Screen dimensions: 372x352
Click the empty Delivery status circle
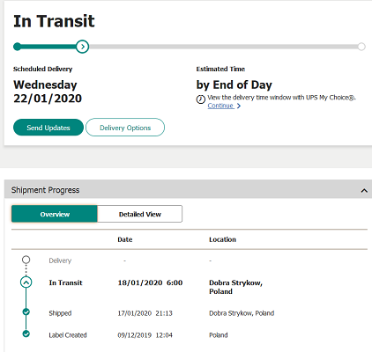[26, 260]
